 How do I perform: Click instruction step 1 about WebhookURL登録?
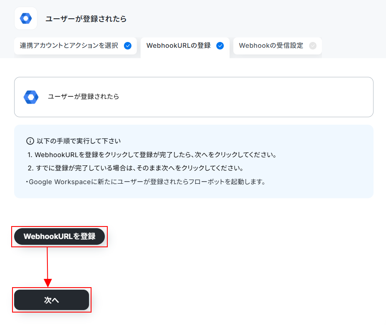coord(152,155)
